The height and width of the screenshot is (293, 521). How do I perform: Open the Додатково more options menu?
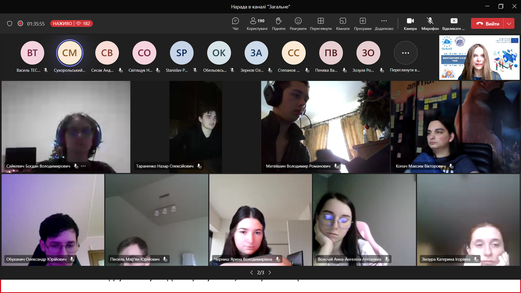pyautogui.click(x=384, y=24)
